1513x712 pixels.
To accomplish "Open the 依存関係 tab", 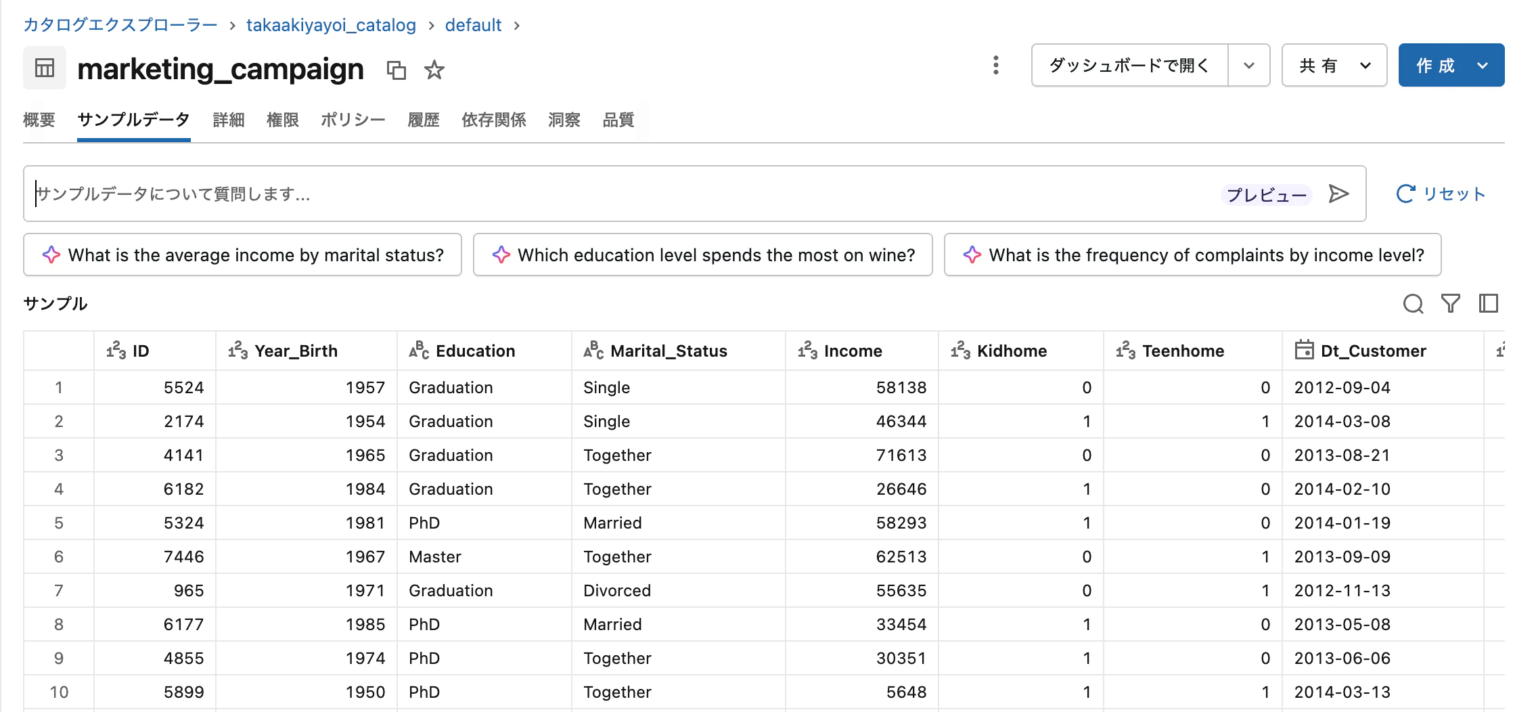I will 493,120.
